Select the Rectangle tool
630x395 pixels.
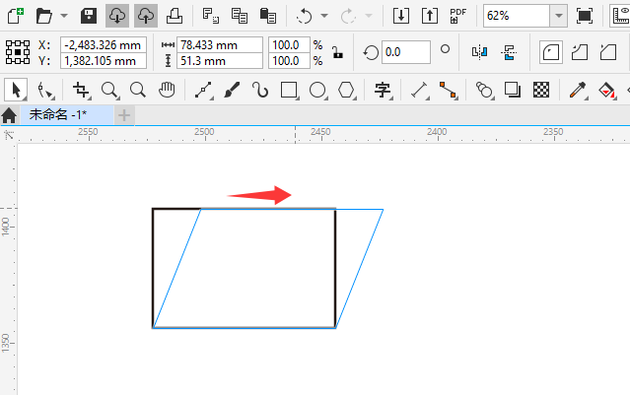pyautogui.click(x=289, y=90)
